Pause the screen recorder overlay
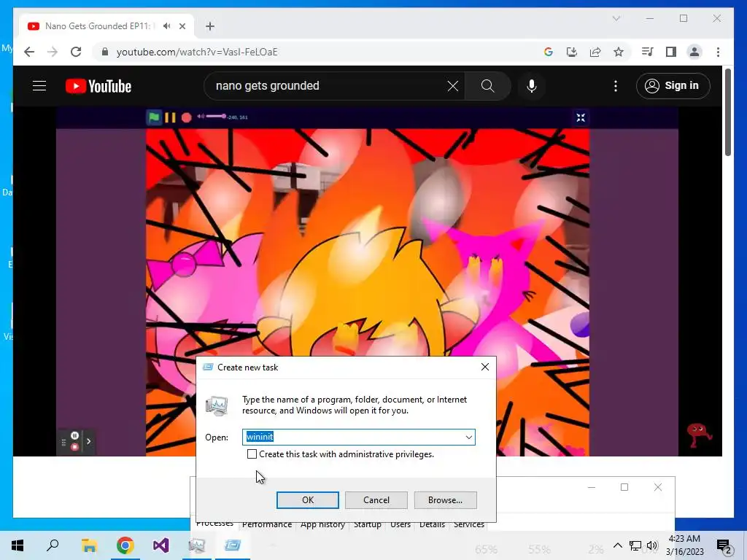Viewport: 747px width, 560px height. (75, 435)
